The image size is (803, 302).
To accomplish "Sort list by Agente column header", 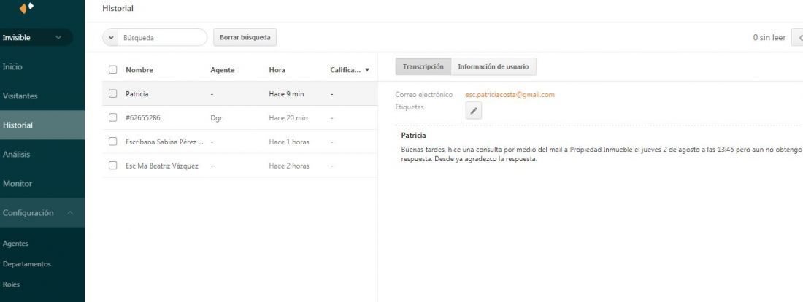I will (222, 70).
